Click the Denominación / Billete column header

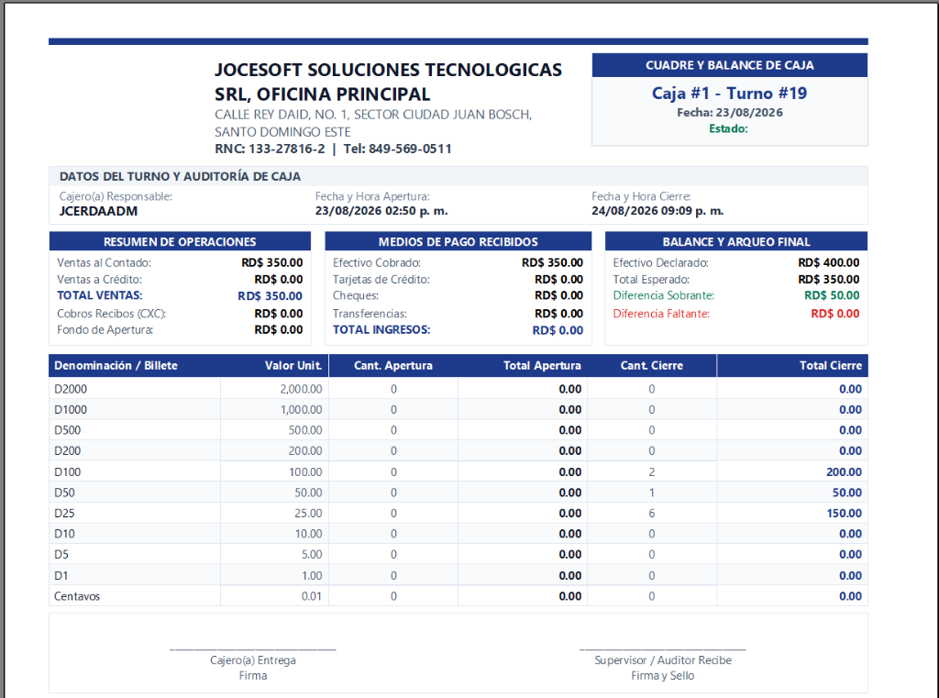(x=116, y=365)
